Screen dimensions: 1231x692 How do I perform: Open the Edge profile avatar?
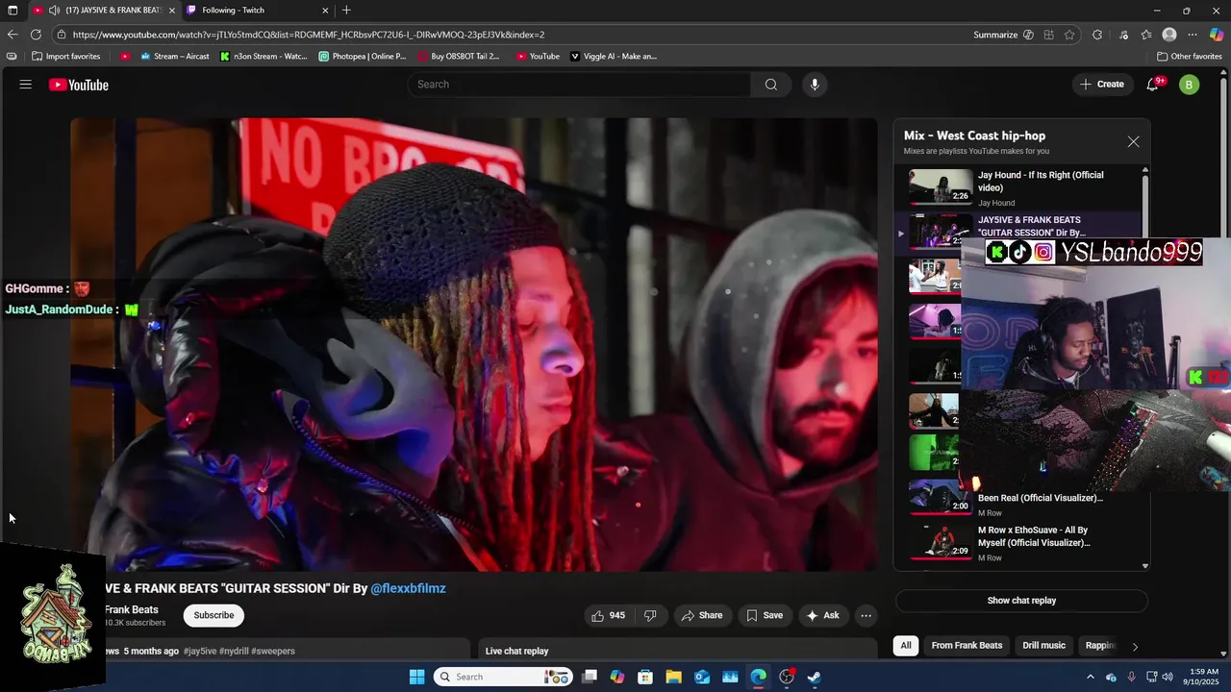click(1169, 35)
